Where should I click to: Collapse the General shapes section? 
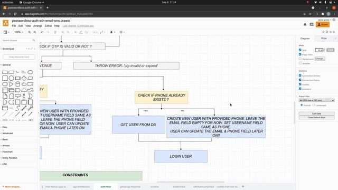tap(6, 65)
